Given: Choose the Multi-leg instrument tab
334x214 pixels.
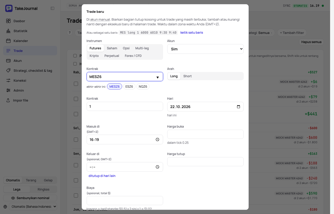Looking at the screenshot, I should (x=142, y=48).
